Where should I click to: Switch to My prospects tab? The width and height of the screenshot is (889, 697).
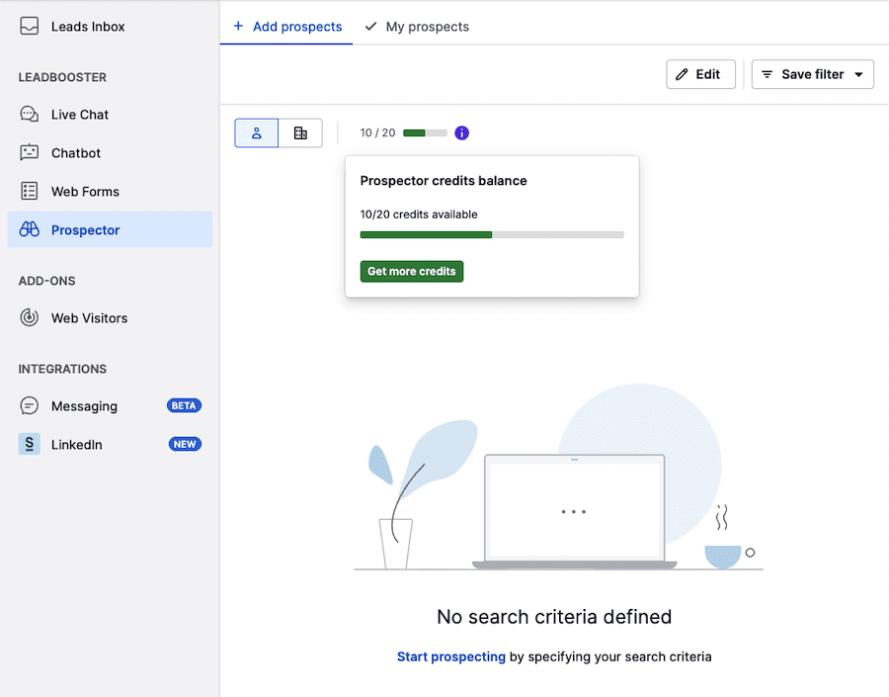pos(417,27)
